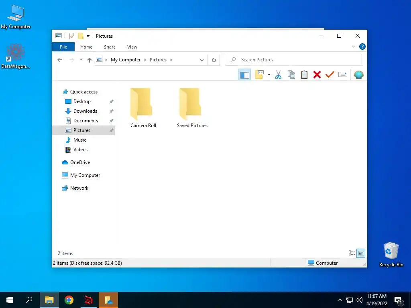Open dropdown arrow next to Organize icon
The height and width of the screenshot is (308, 411).
tap(269, 75)
